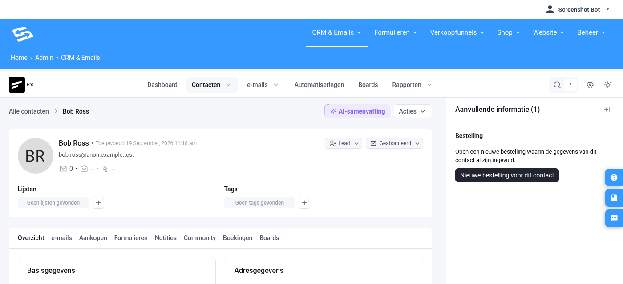Expand the CRM & Emails menu
This screenshot has width=623, height=284.
click(x=336, y=32)
